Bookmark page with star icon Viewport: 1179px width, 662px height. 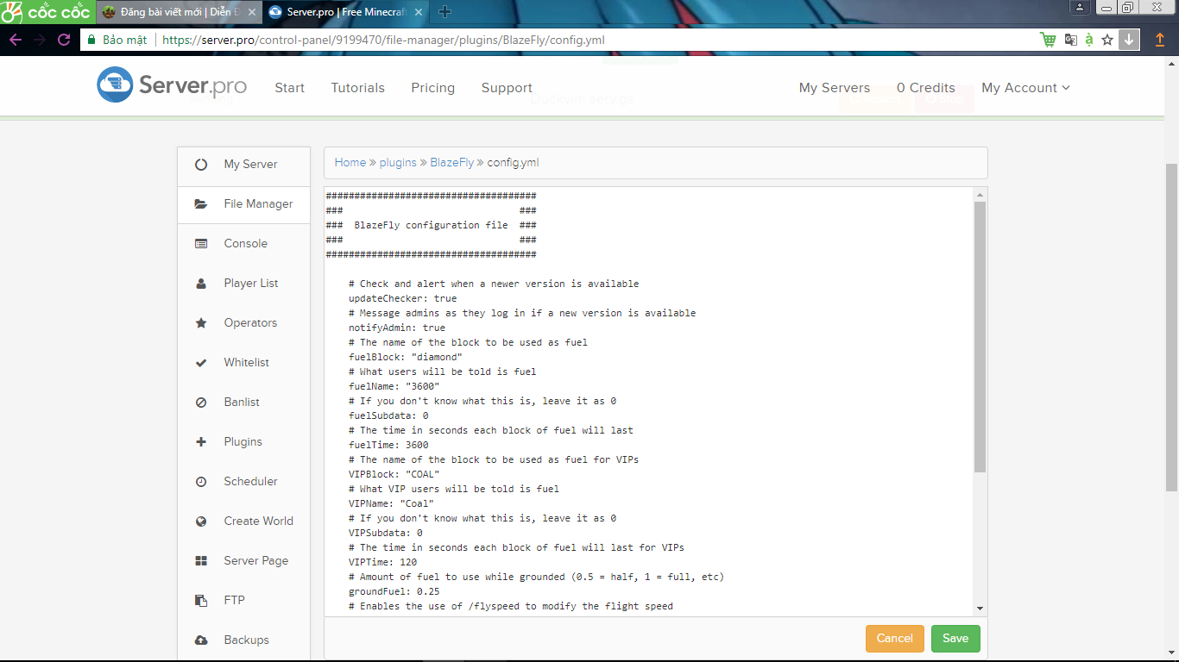(1107, 40)
